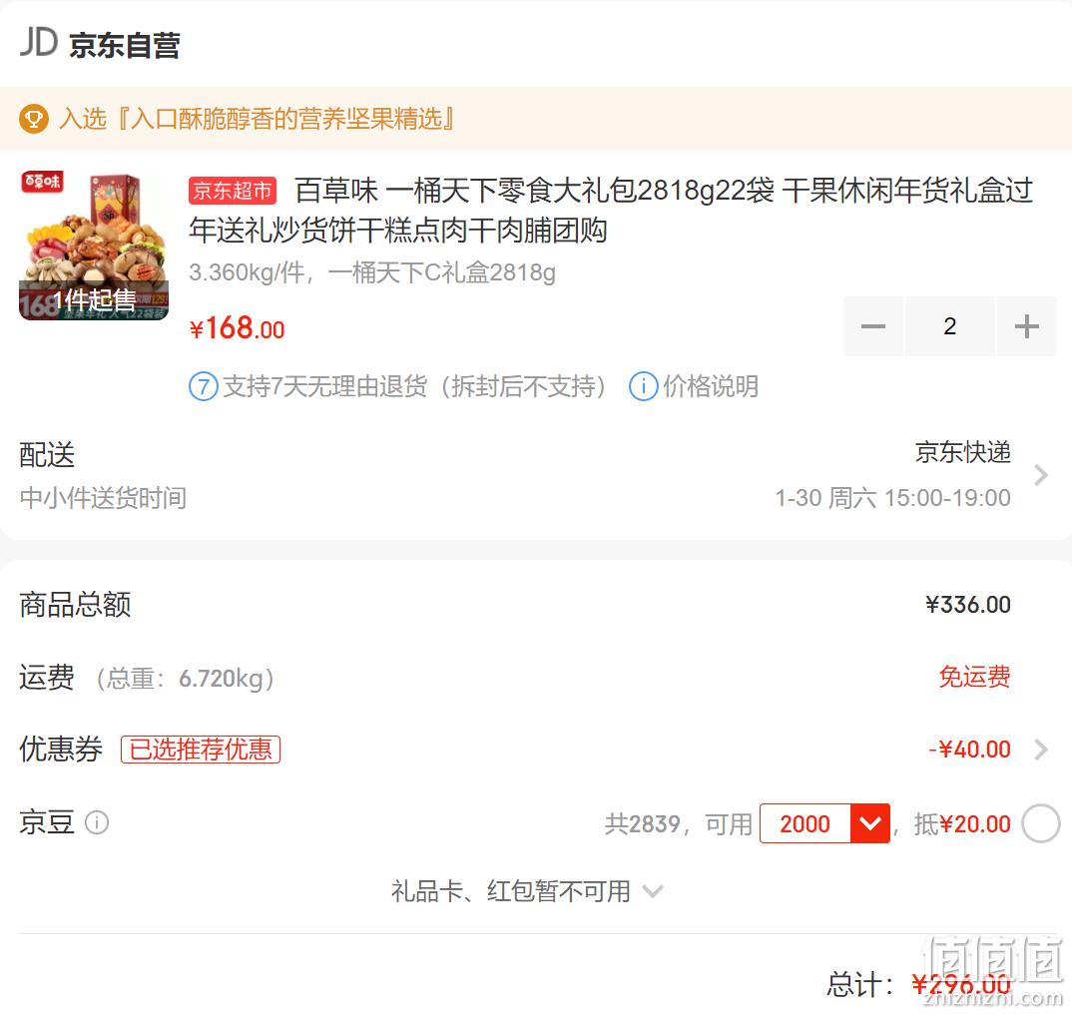Click the 7-day return circle icon
Viewport: 1072px width, 1015px height.
(203, 386)
